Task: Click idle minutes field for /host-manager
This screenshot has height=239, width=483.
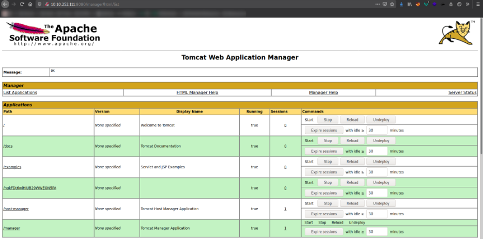Action: click(377, 214)
